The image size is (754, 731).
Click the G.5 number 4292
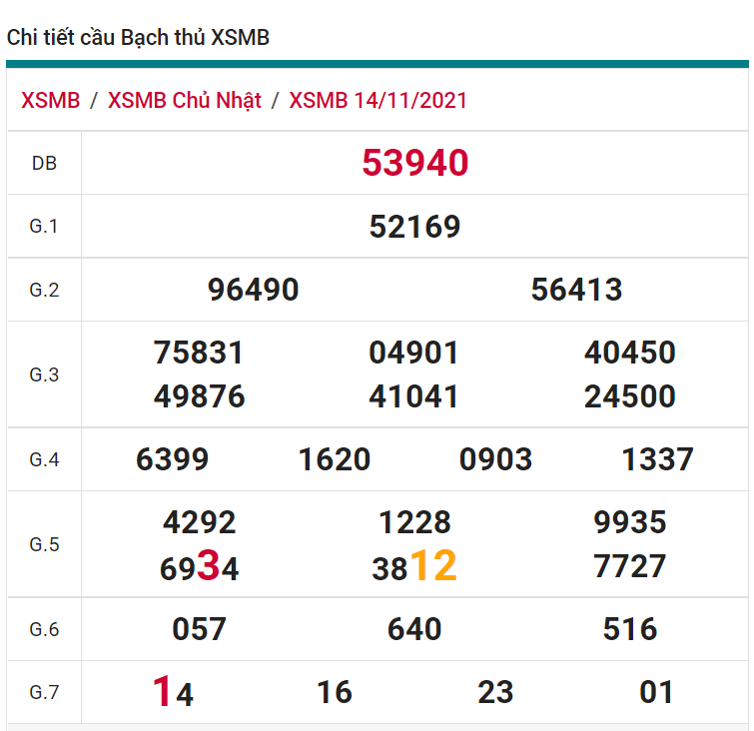pos(200,522)
